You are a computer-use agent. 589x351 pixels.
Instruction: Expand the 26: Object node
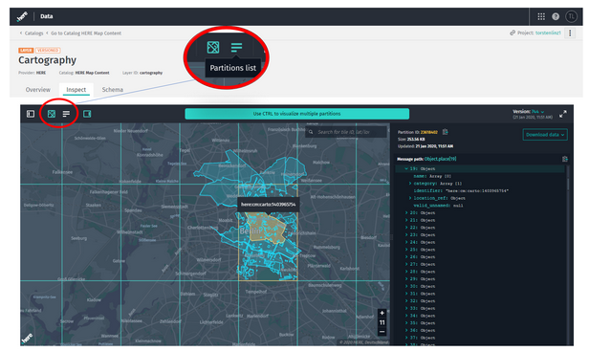pyautogui.click(x=406, y=256)
